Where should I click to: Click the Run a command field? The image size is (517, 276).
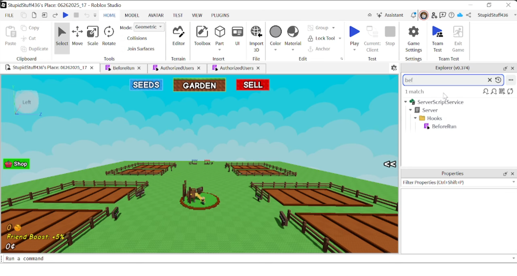(x=80, y=258)
